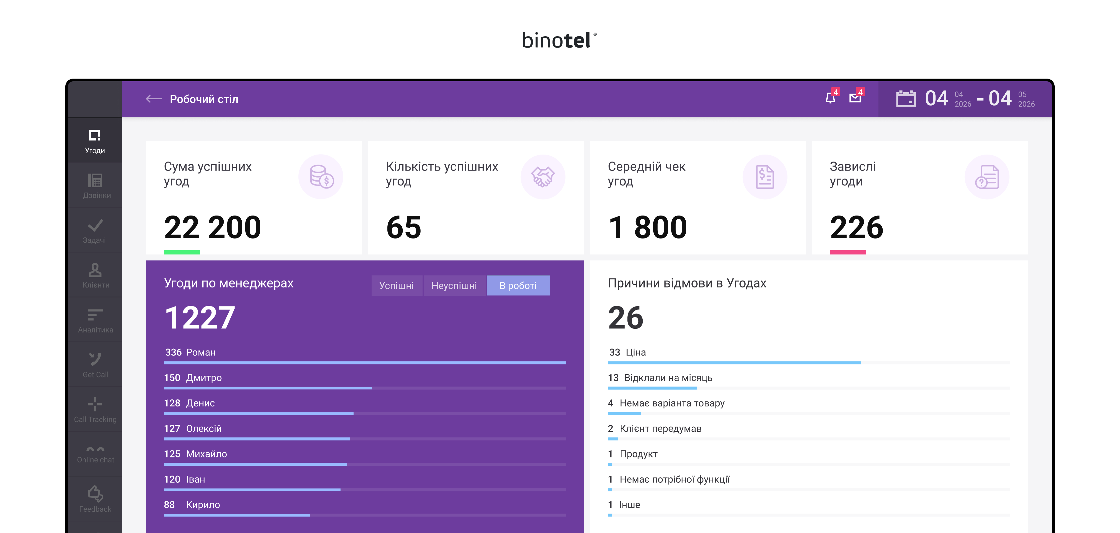
Task: Click the Причини відмови в Угодах heading
Action: (687, 283)
